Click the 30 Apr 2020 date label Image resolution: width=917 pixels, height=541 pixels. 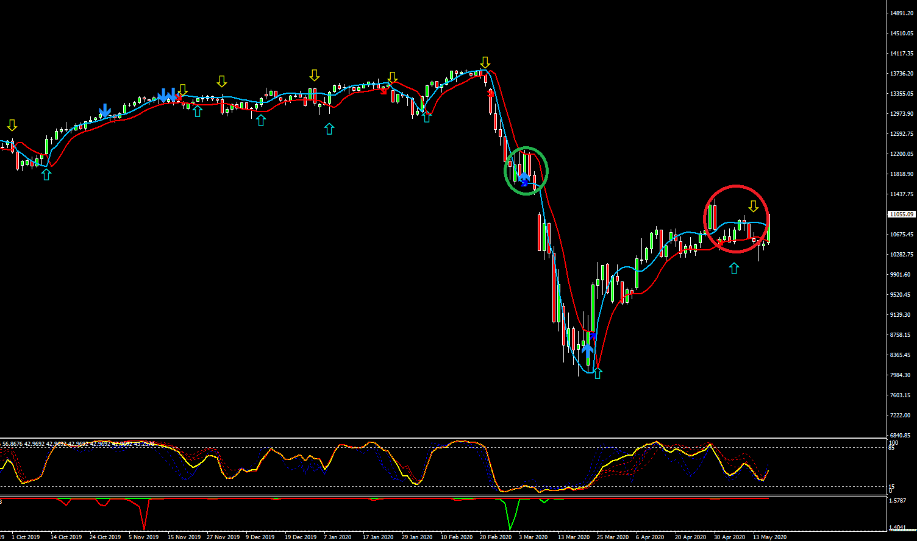click(x=729, y=537)
